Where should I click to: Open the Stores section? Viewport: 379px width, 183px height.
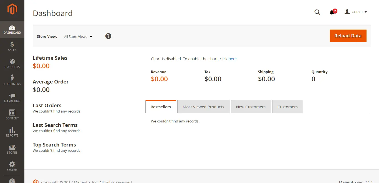(12, 149)
